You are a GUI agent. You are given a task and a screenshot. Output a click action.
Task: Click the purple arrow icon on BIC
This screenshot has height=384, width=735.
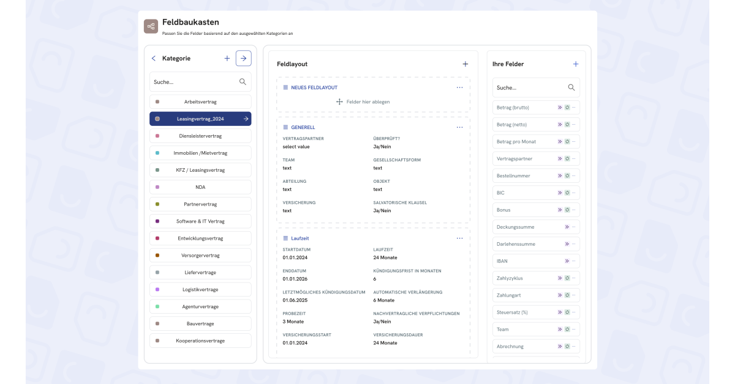click(560, 193)
